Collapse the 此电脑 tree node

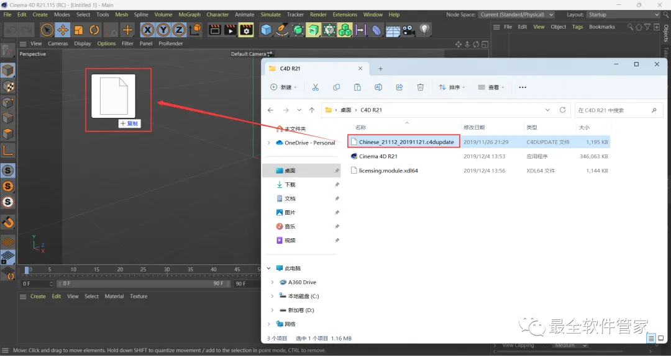coord(269,269)
